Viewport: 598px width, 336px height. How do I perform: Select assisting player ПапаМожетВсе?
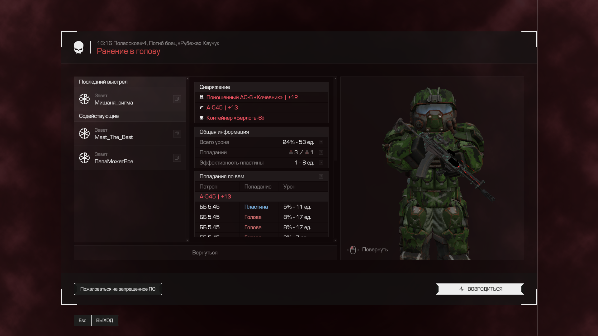[130, 158]
